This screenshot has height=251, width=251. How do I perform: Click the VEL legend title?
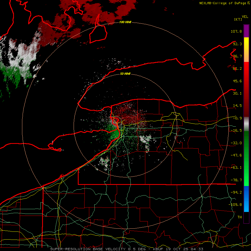[x=245, y=17]
